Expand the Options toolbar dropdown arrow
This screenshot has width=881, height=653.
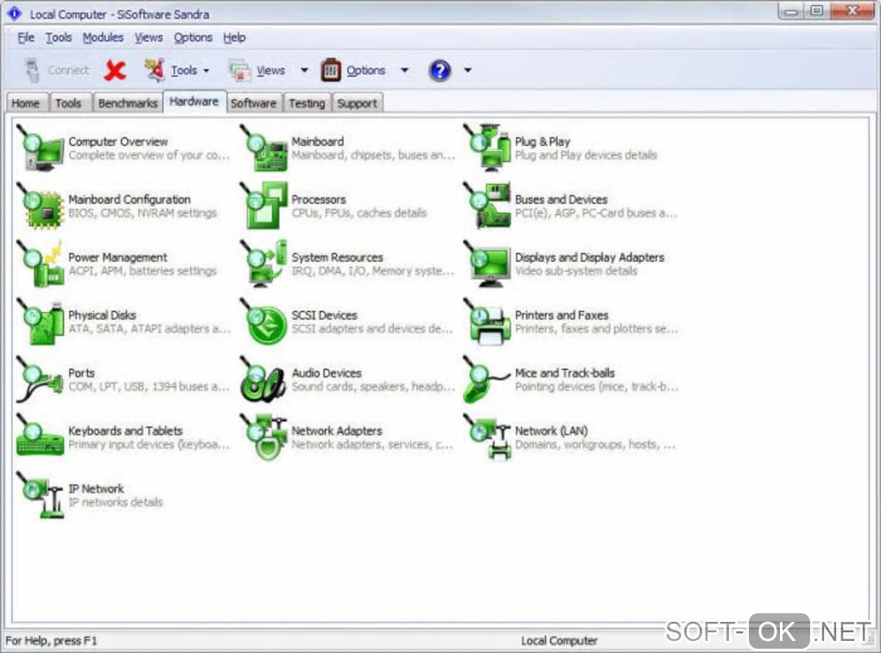tap(404, 70)
